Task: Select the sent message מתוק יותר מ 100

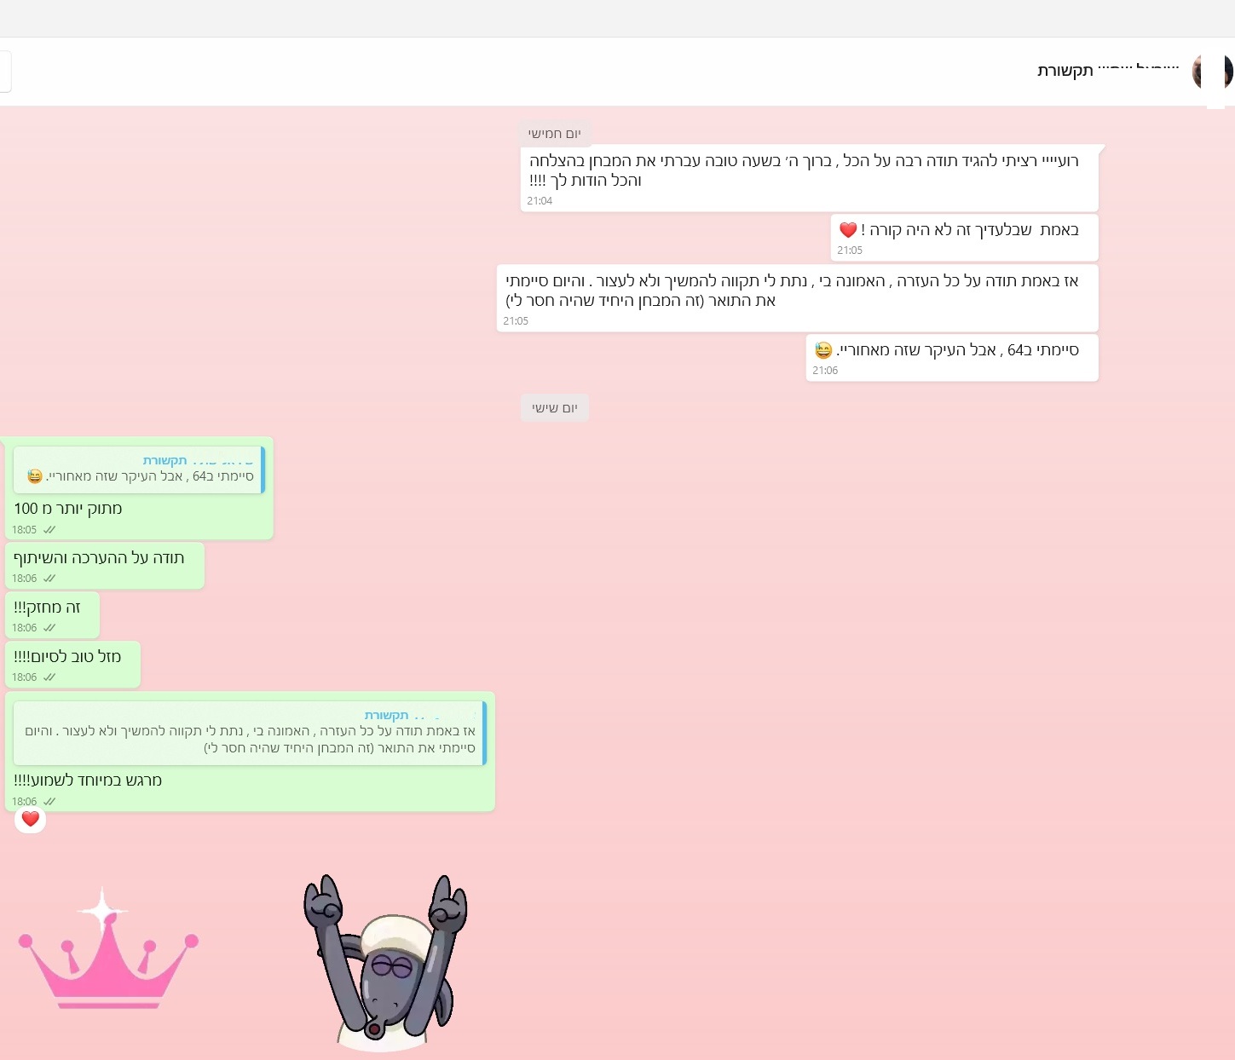Action: coord(68,509)
